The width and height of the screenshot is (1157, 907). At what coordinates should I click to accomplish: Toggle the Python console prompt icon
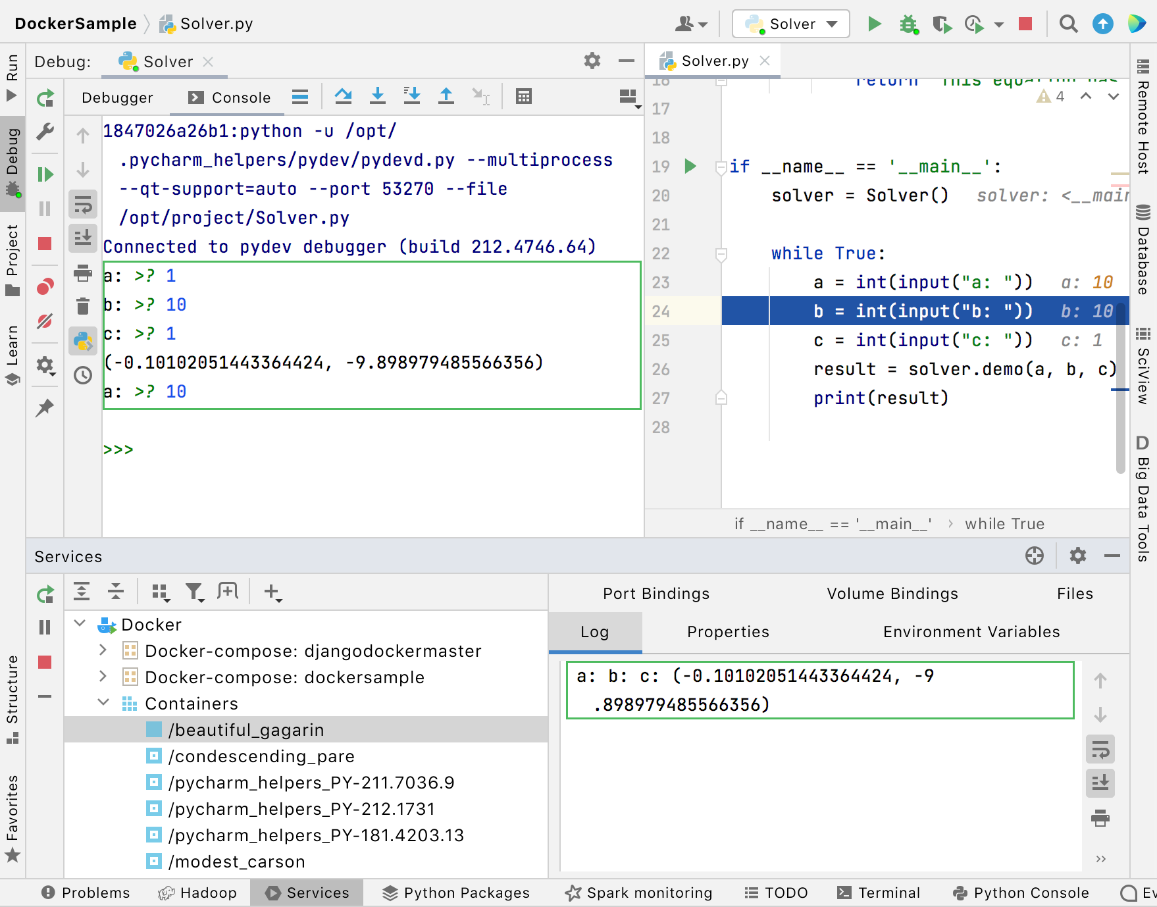(x=82, y=341)
